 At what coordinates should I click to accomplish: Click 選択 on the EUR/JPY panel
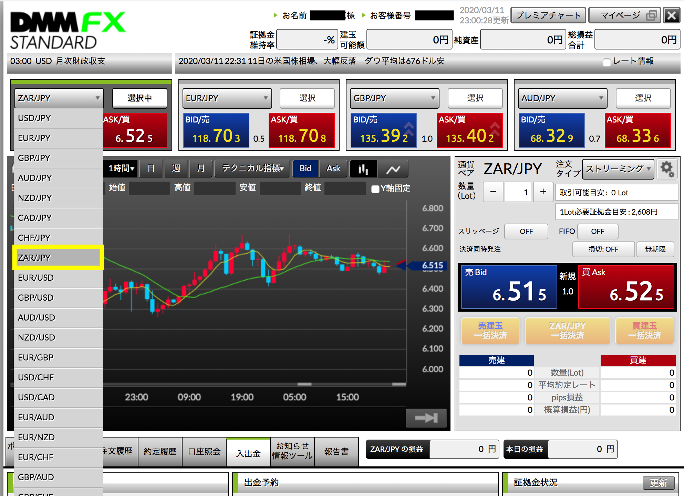pyautogui.click(x=307, y=98)
